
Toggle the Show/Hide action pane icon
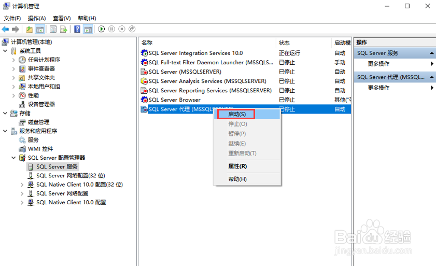(x=88, y=29)
